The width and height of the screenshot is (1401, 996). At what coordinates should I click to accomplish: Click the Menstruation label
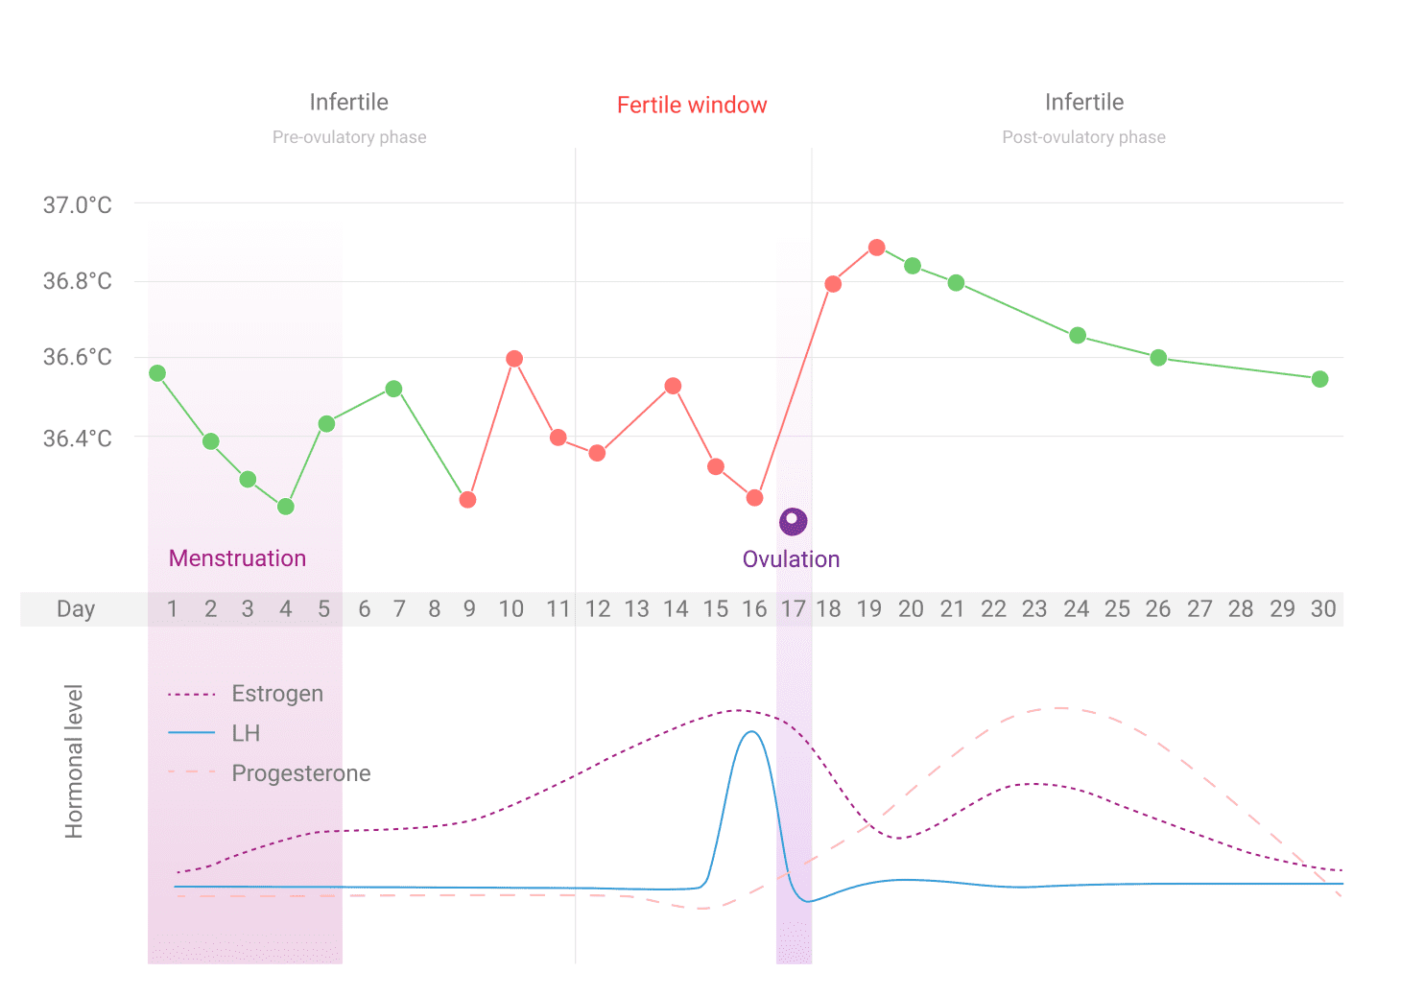(237, 558)
